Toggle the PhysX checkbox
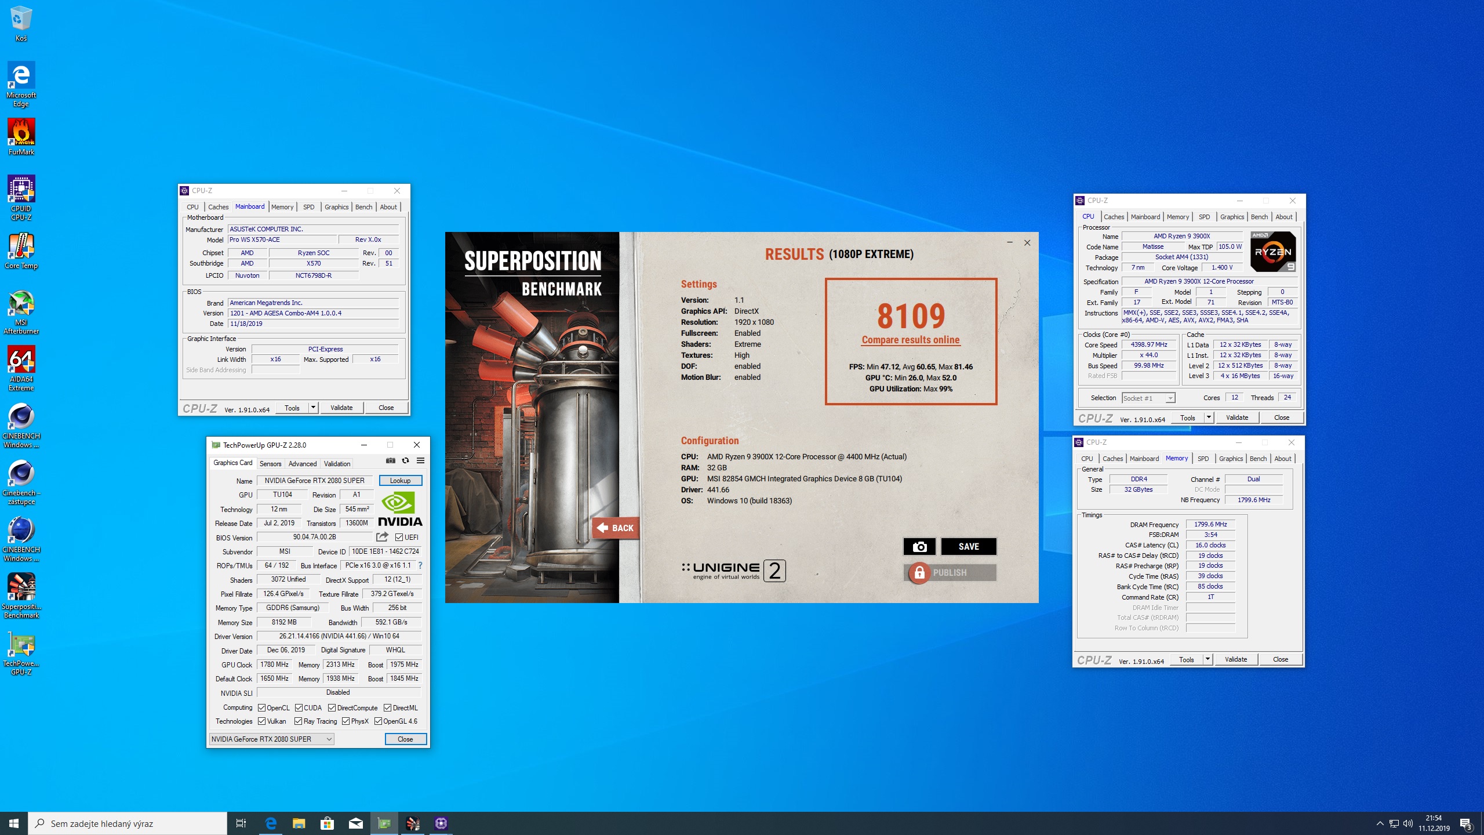Image resolution: width=1484 pixels, height=835 pixels. [345, 721]
